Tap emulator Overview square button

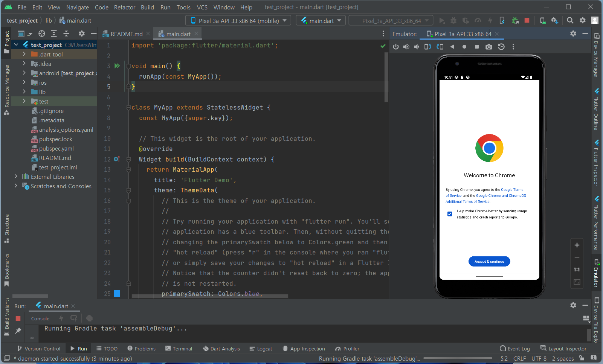(x=476, y=47)
